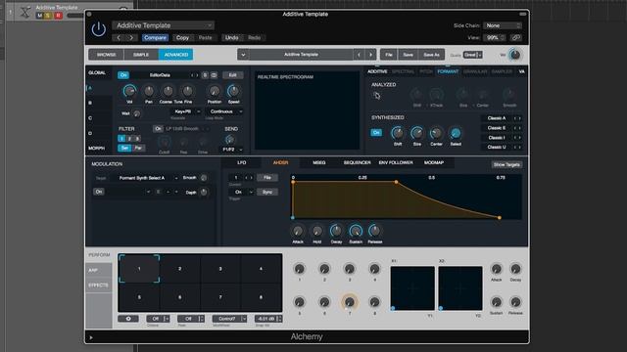Open the ModMap tab
The image size is (627, 352).
[x=434, y=163]
